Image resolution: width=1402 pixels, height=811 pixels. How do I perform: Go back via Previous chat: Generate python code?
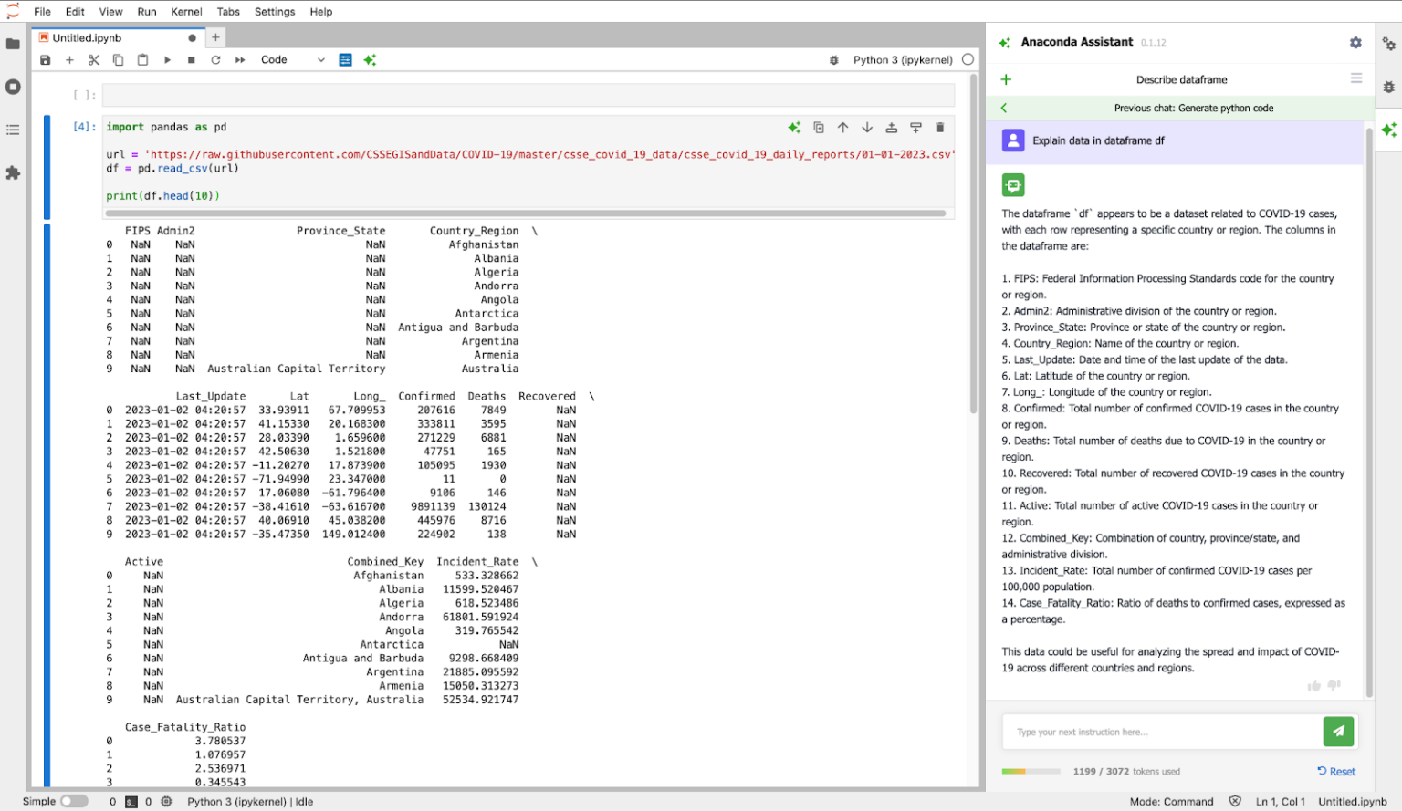click(x=1182, y=107)
